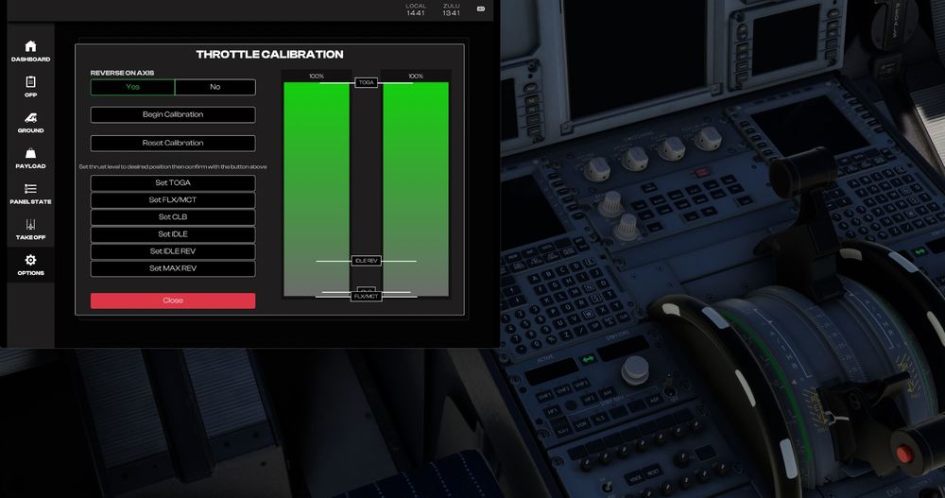Close the Throttle Calibration dialog
This screenshot has width=945, height=498.
coord(173,301)
